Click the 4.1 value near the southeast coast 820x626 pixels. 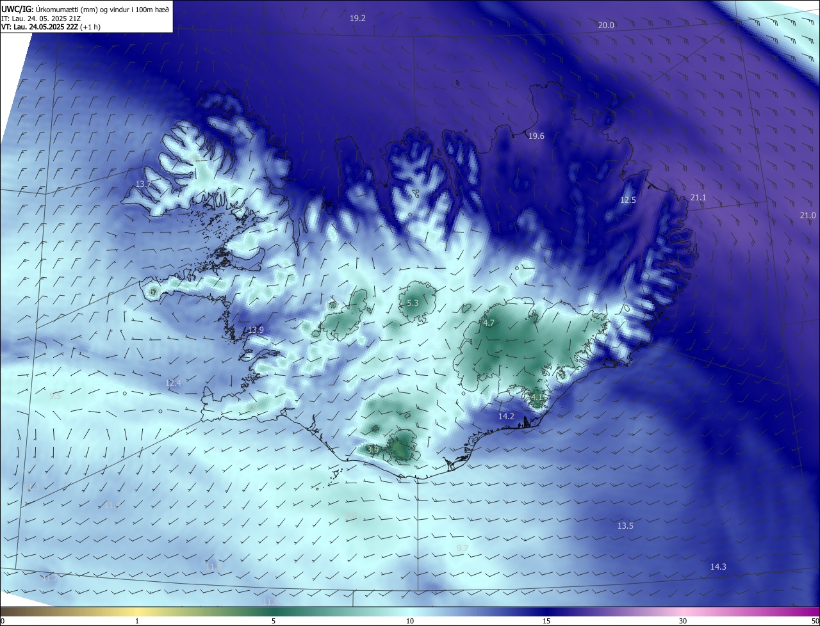tap(537, 397)
